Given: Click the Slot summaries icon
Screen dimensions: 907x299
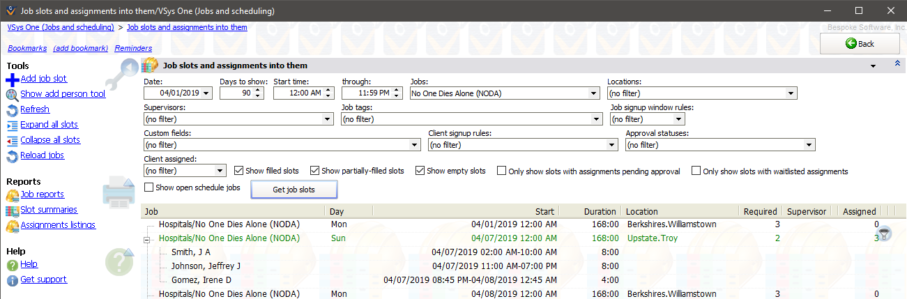Looking at the screenshot, I should 13,210.
